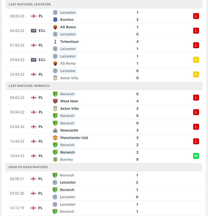208x216 pixels.
Task: Click green W badge for Norwich vs Burnley
Action: [196, 156]
